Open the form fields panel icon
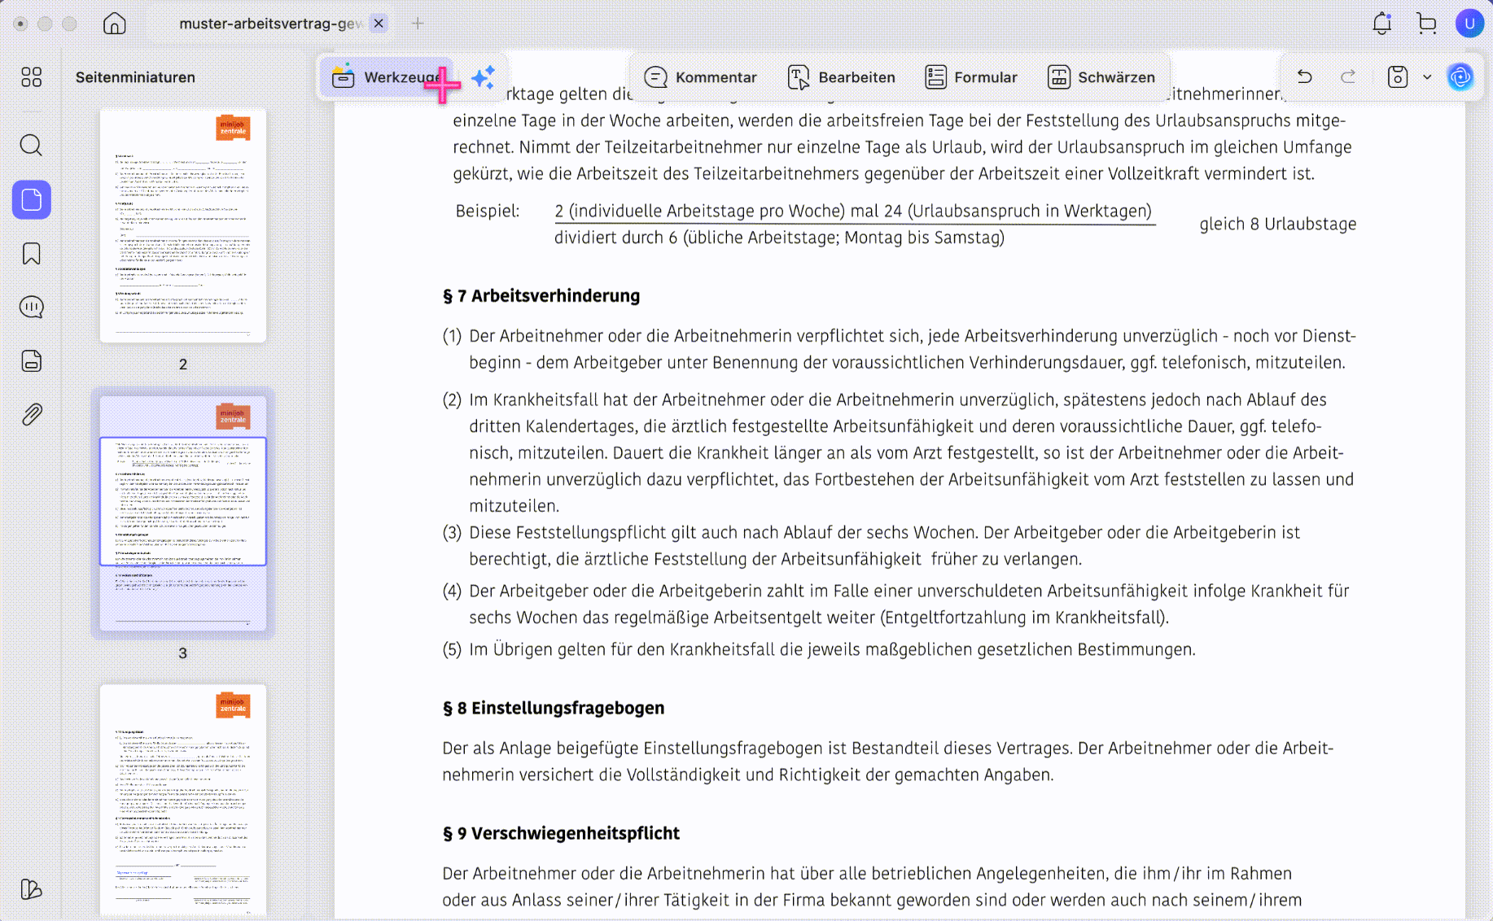Screen dimensions: 1493x921 (32, 361)
